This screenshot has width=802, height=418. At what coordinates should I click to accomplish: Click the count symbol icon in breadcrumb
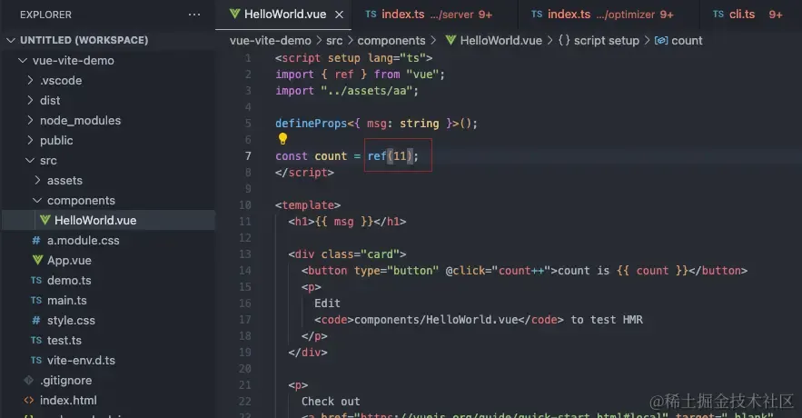(x=661, y=40)
